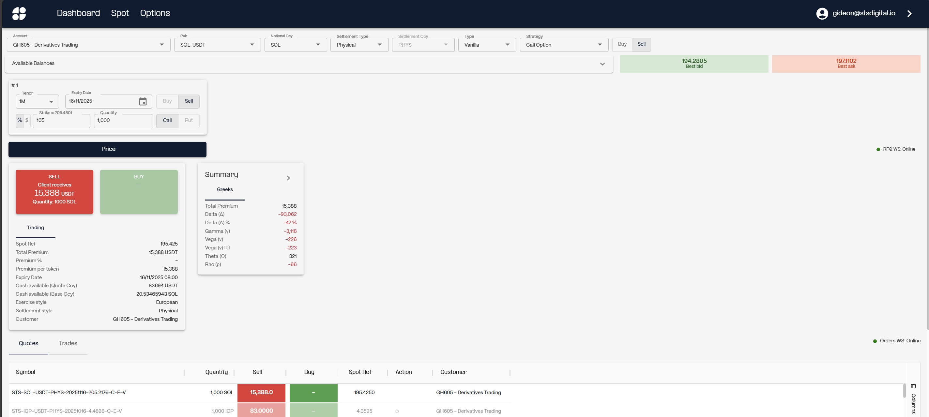This screenshot has height=417, width=929.
Task: Click the green Best bid price box
Action: coord(694,64)
